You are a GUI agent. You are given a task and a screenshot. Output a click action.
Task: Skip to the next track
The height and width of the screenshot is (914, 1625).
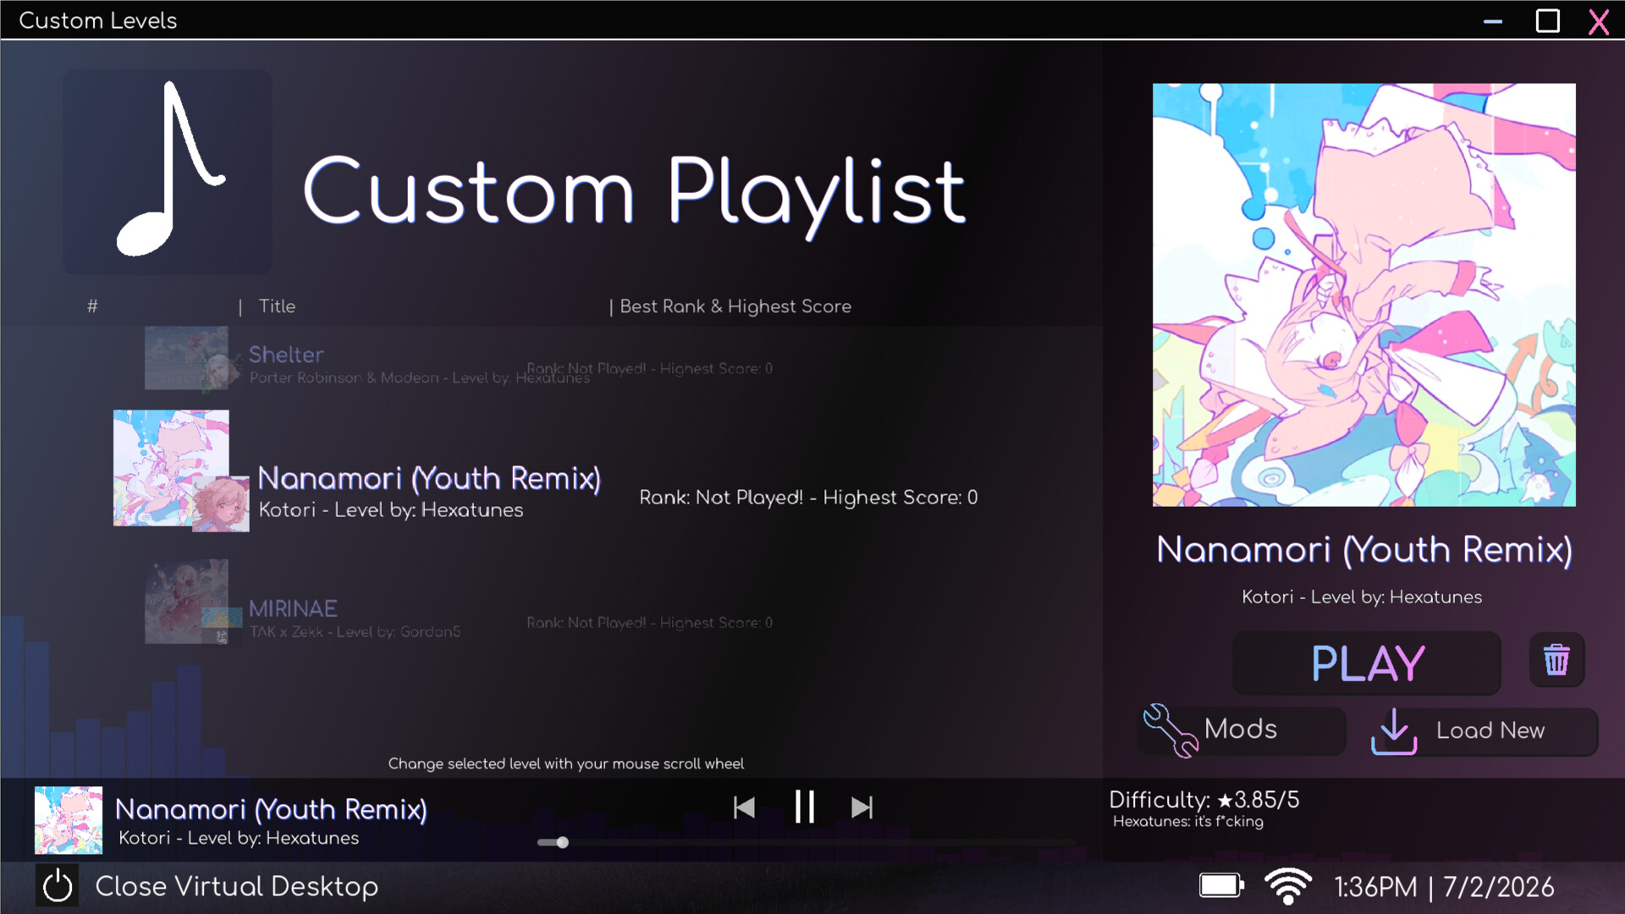point(862,807)
